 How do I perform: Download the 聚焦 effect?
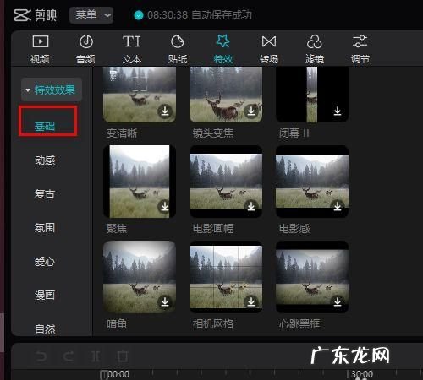click(x=165, y=206)
